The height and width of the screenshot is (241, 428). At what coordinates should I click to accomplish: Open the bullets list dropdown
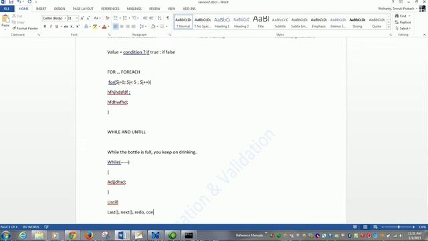(120, 18)
